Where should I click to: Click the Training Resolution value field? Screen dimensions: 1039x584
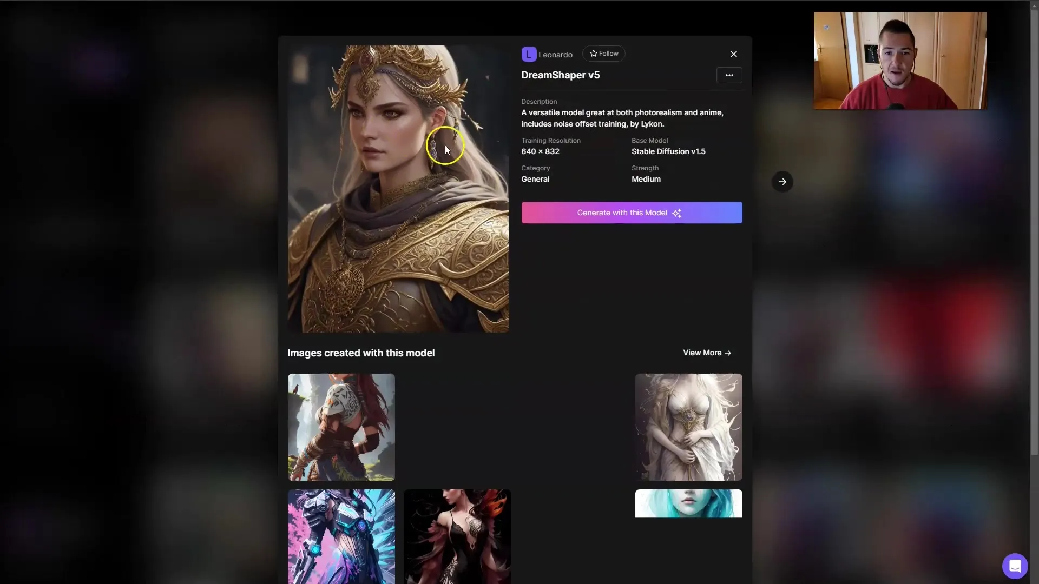coord(540,151)
